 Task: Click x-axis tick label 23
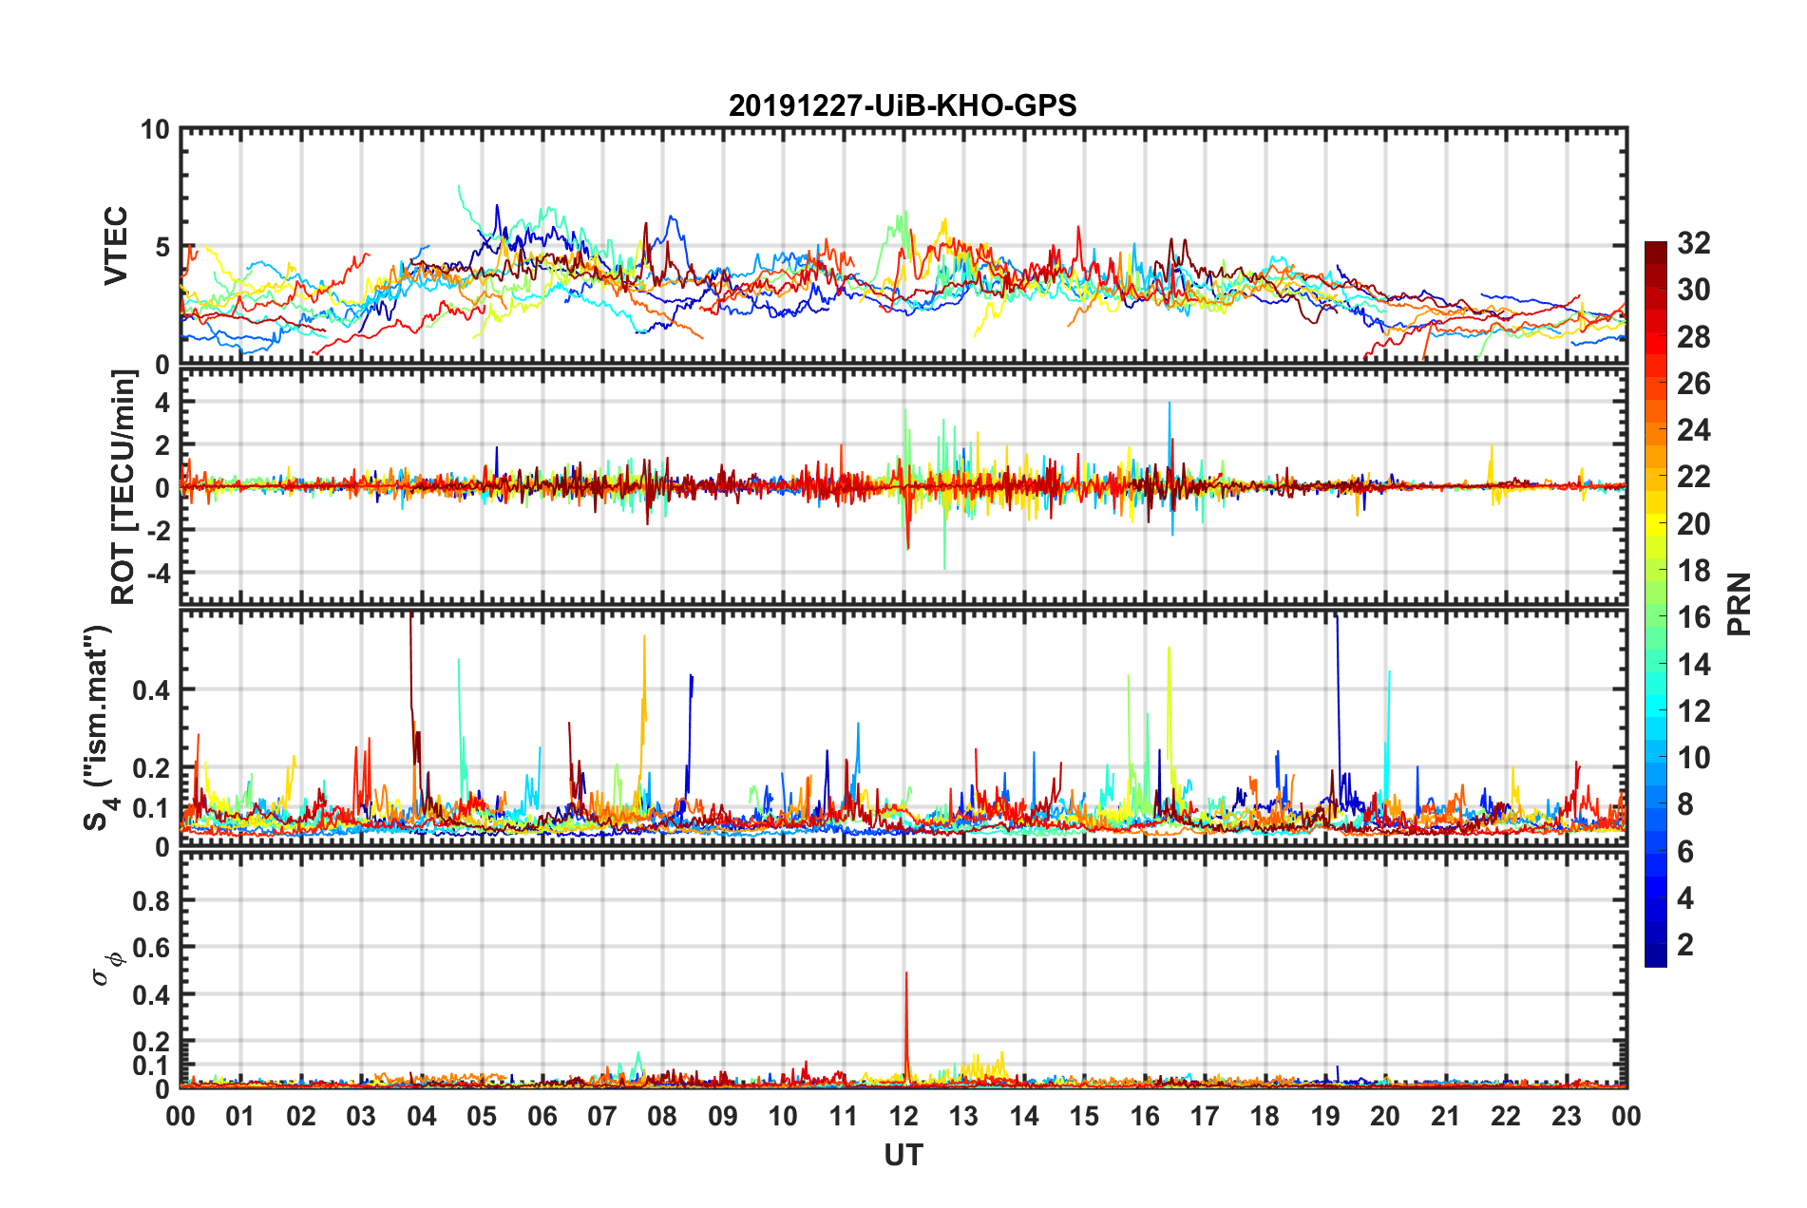pos(1567,1116)
